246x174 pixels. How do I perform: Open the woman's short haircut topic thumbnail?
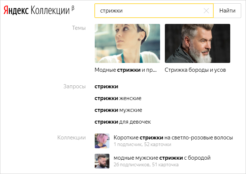(x=127, y=43)
